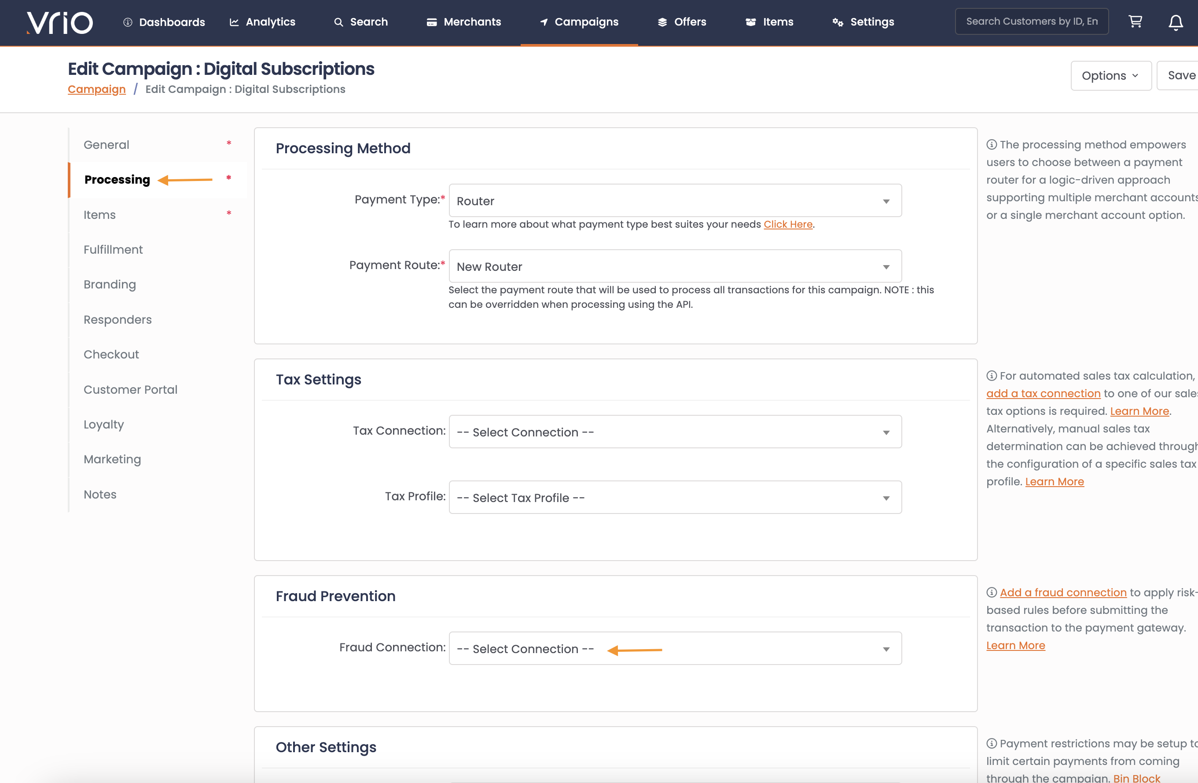Open the Merchants menu

[463, 22]
